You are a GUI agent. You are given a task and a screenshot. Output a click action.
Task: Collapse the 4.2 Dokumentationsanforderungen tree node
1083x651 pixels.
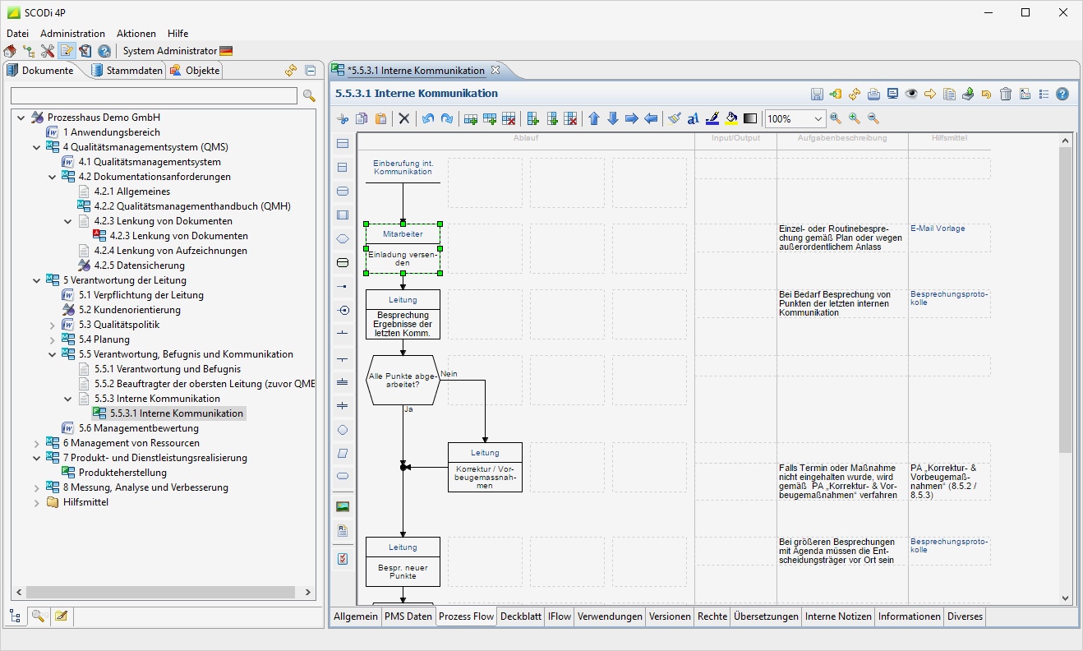click(52, 177)
